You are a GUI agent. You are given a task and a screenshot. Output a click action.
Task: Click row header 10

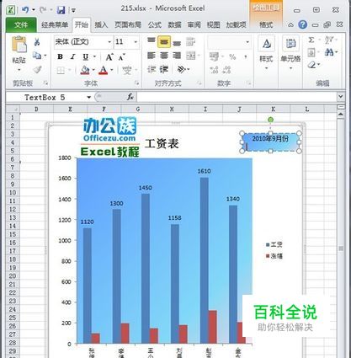pyautogui.click(x=13, y=193)
